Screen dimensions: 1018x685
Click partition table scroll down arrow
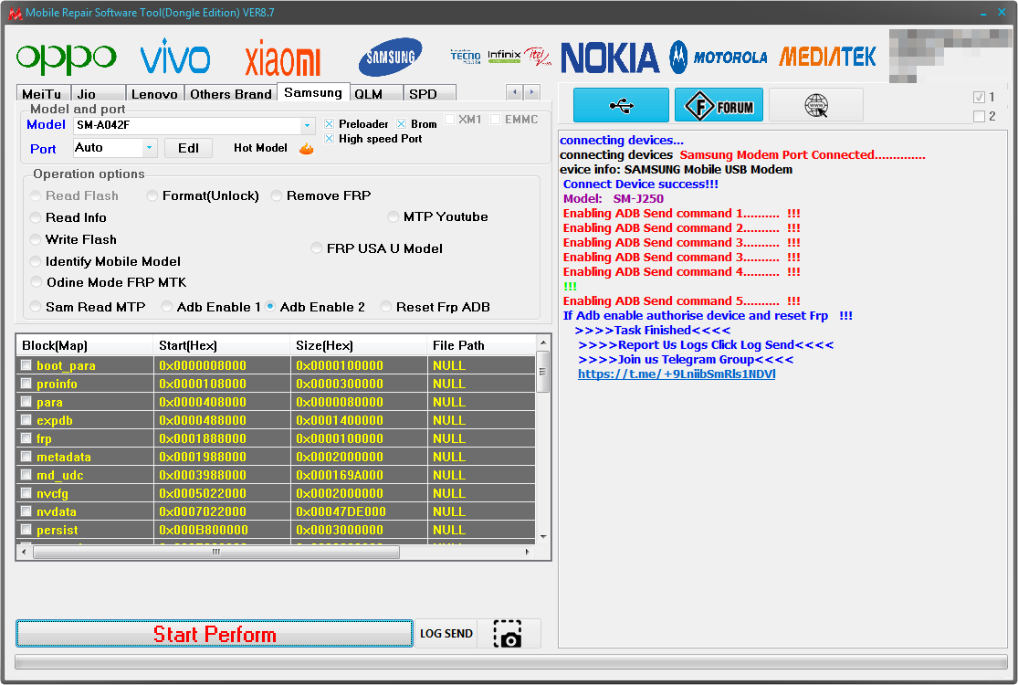(543, 537)
